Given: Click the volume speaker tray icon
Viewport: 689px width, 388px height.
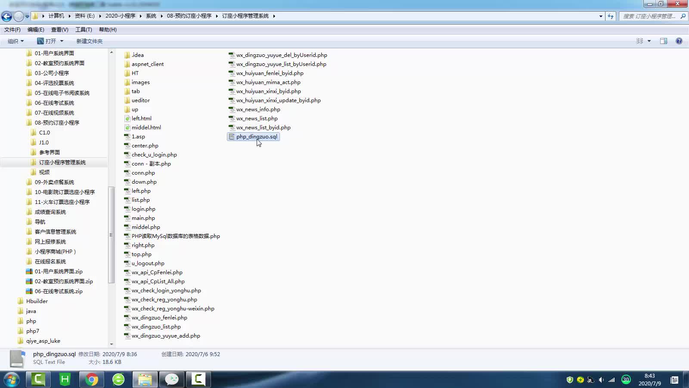Looking at the screenshot, I should tap(601, 380).
